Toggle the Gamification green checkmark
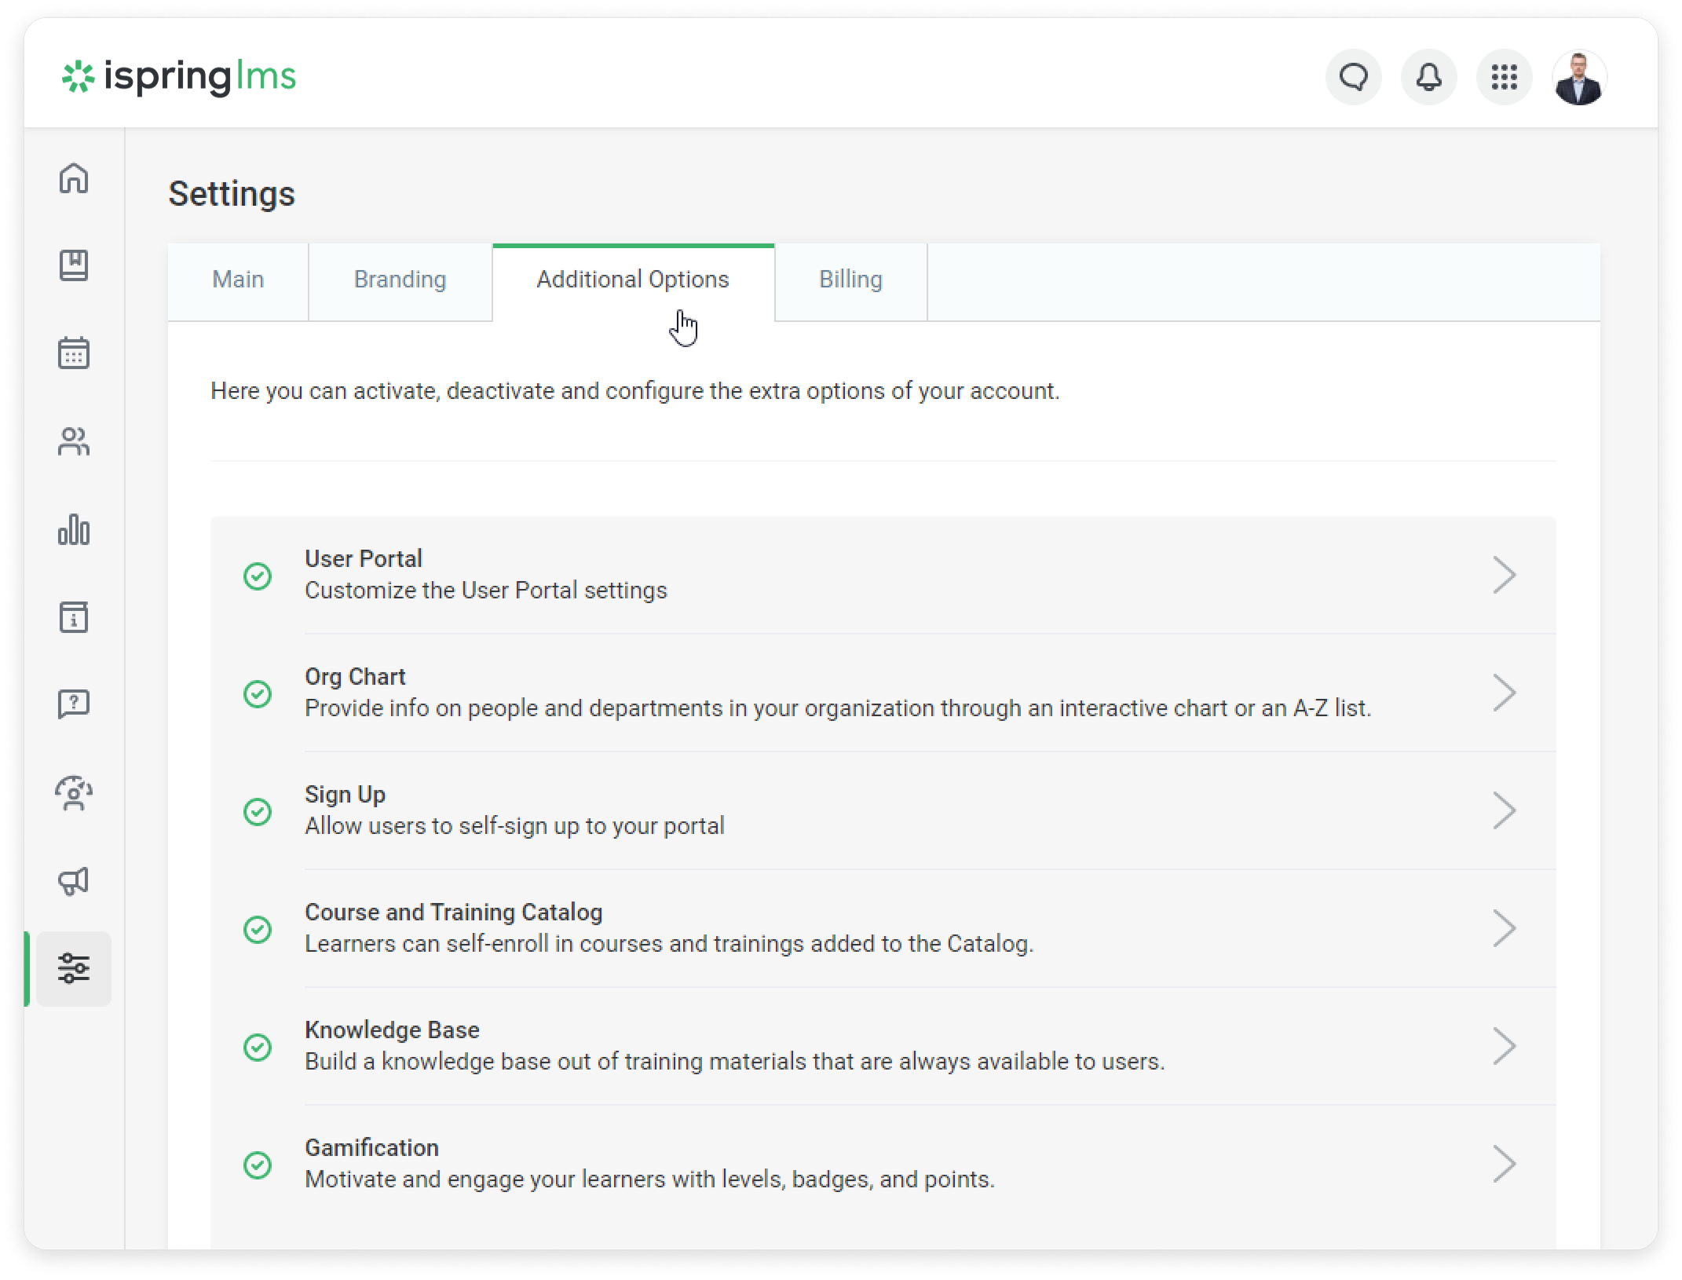The width and height of the screenshot is (1682, 1280). [x=258, y=1165]
